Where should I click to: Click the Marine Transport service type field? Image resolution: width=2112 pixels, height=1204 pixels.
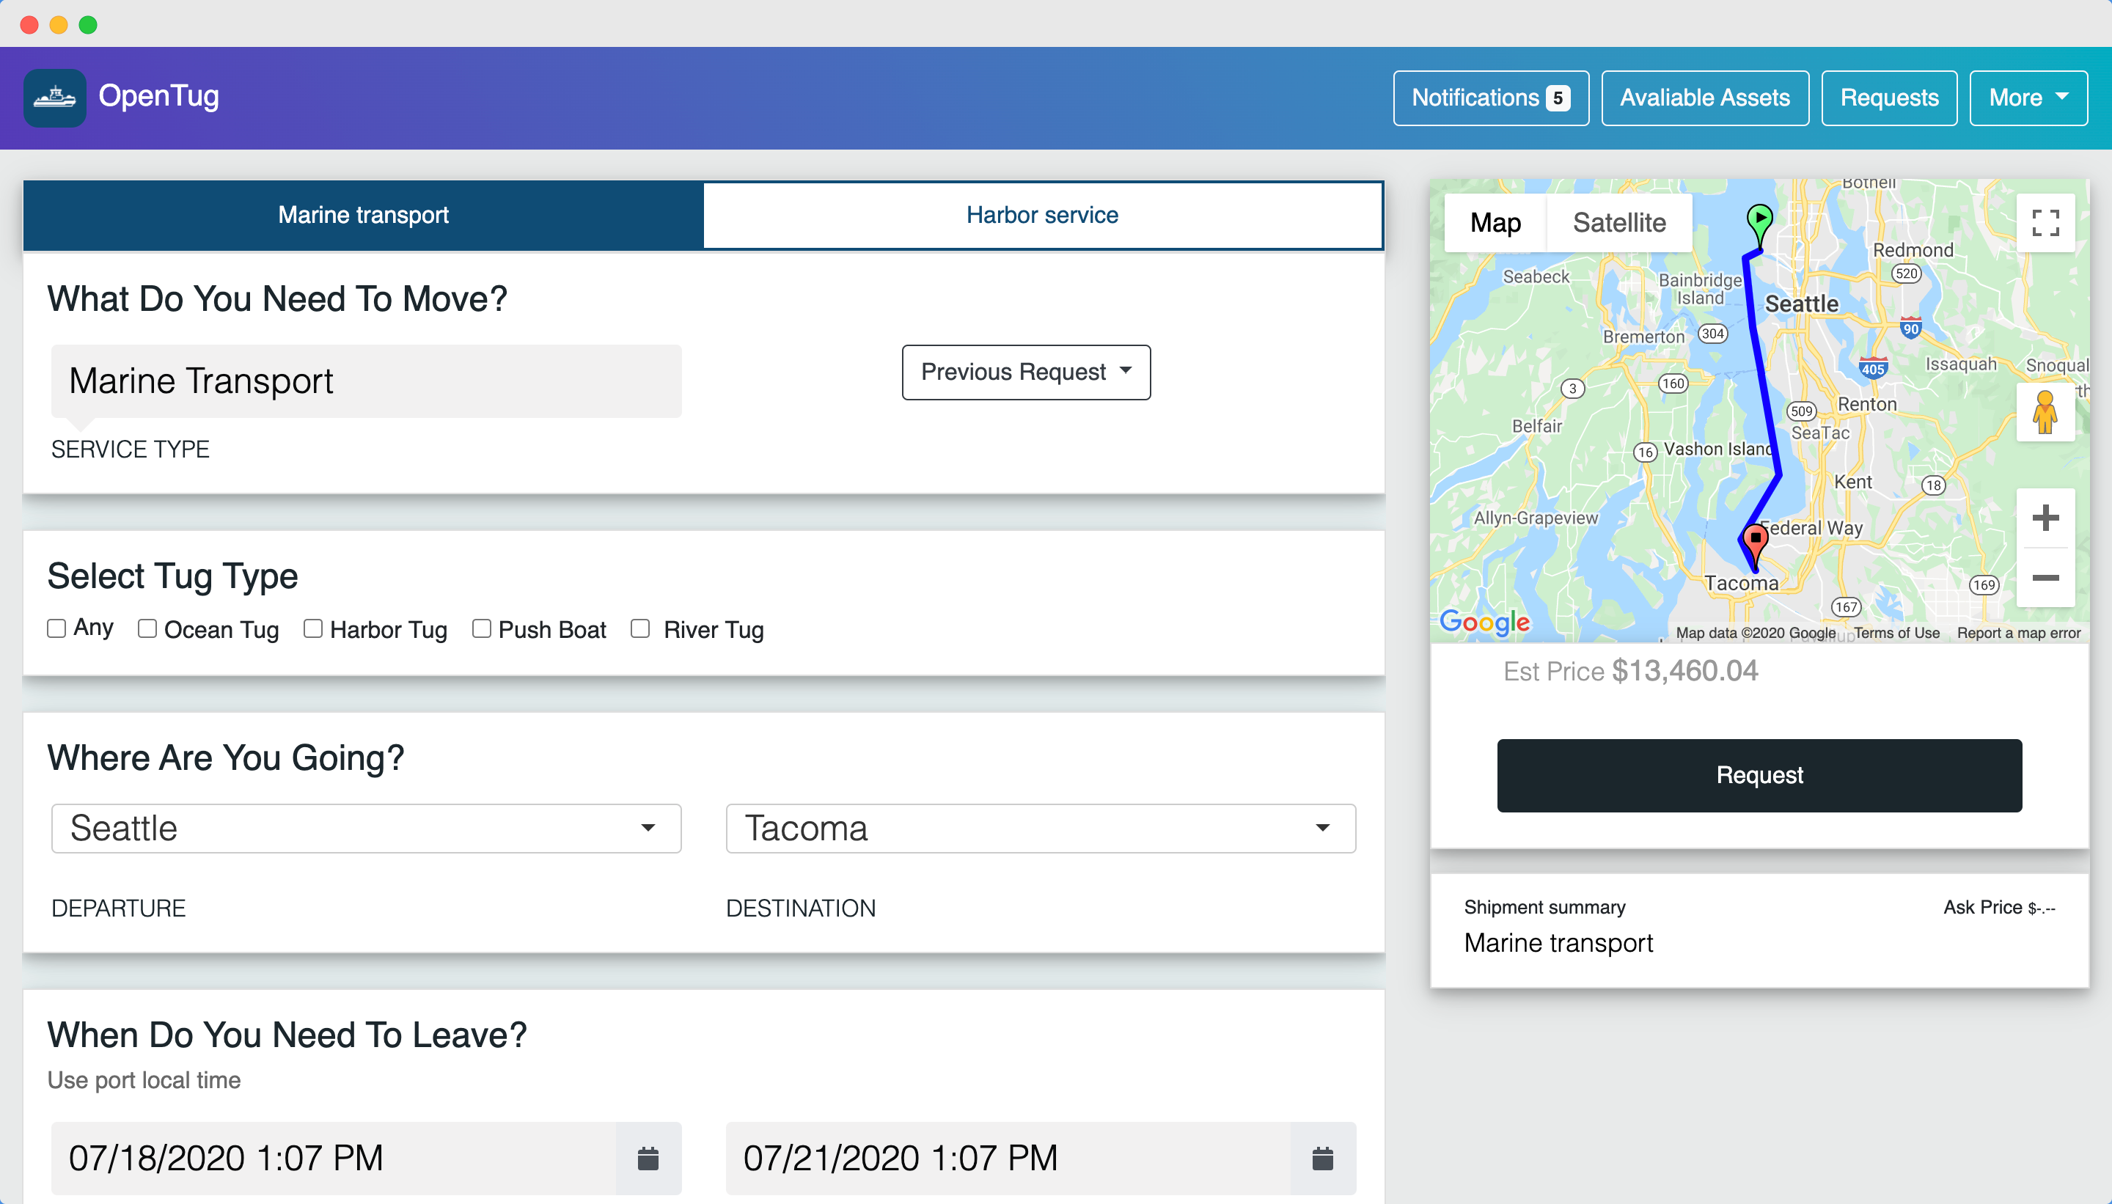click(367, 381)
